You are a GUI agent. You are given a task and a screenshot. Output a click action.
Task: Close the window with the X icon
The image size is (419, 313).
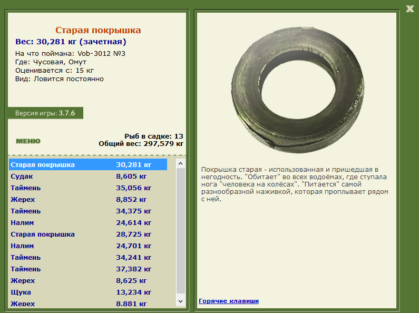point(410,8)
